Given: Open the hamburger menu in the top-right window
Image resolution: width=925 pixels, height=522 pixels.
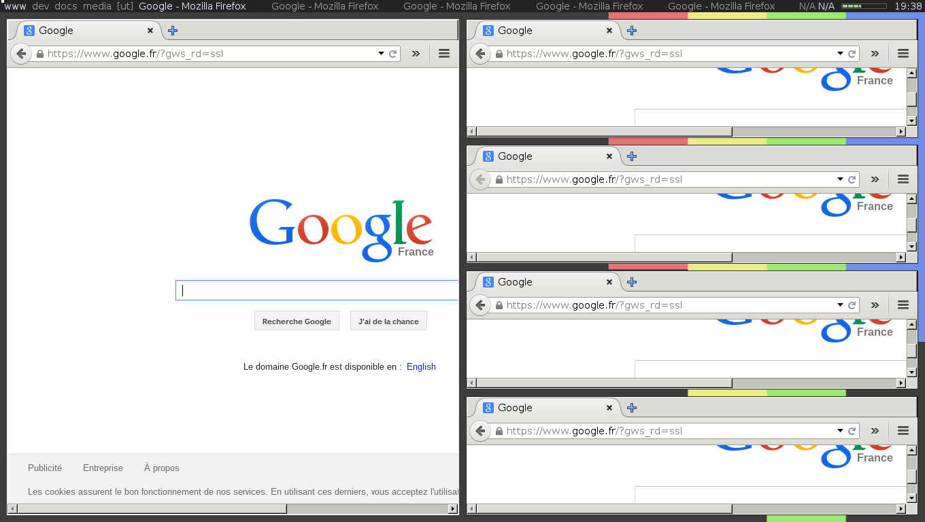Looking at the screenshot, I should point(903,54).
